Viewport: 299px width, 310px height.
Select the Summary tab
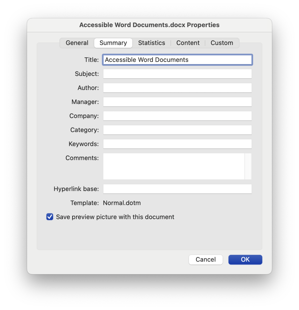click(x=113, y=43)
